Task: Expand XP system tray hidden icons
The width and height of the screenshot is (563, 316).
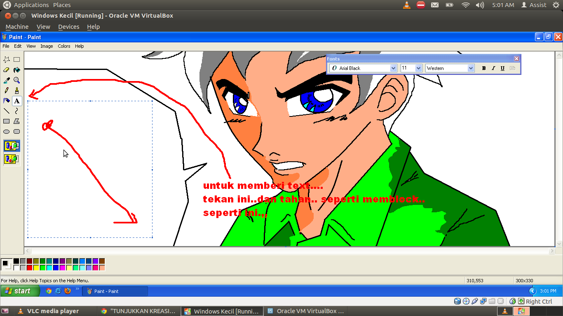Action: [x=533, y=291]
